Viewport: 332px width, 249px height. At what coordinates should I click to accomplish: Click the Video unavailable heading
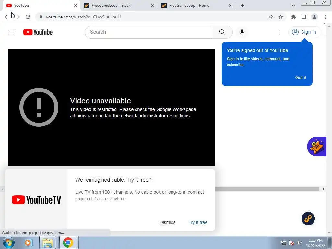point(101,101)
